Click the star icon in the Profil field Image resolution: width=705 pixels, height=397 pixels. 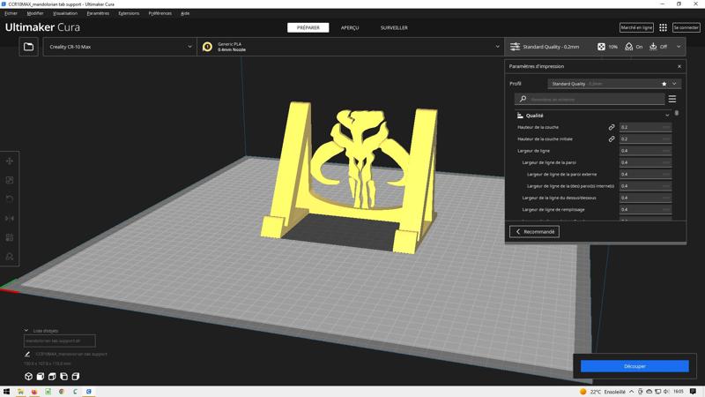[664, 84]
